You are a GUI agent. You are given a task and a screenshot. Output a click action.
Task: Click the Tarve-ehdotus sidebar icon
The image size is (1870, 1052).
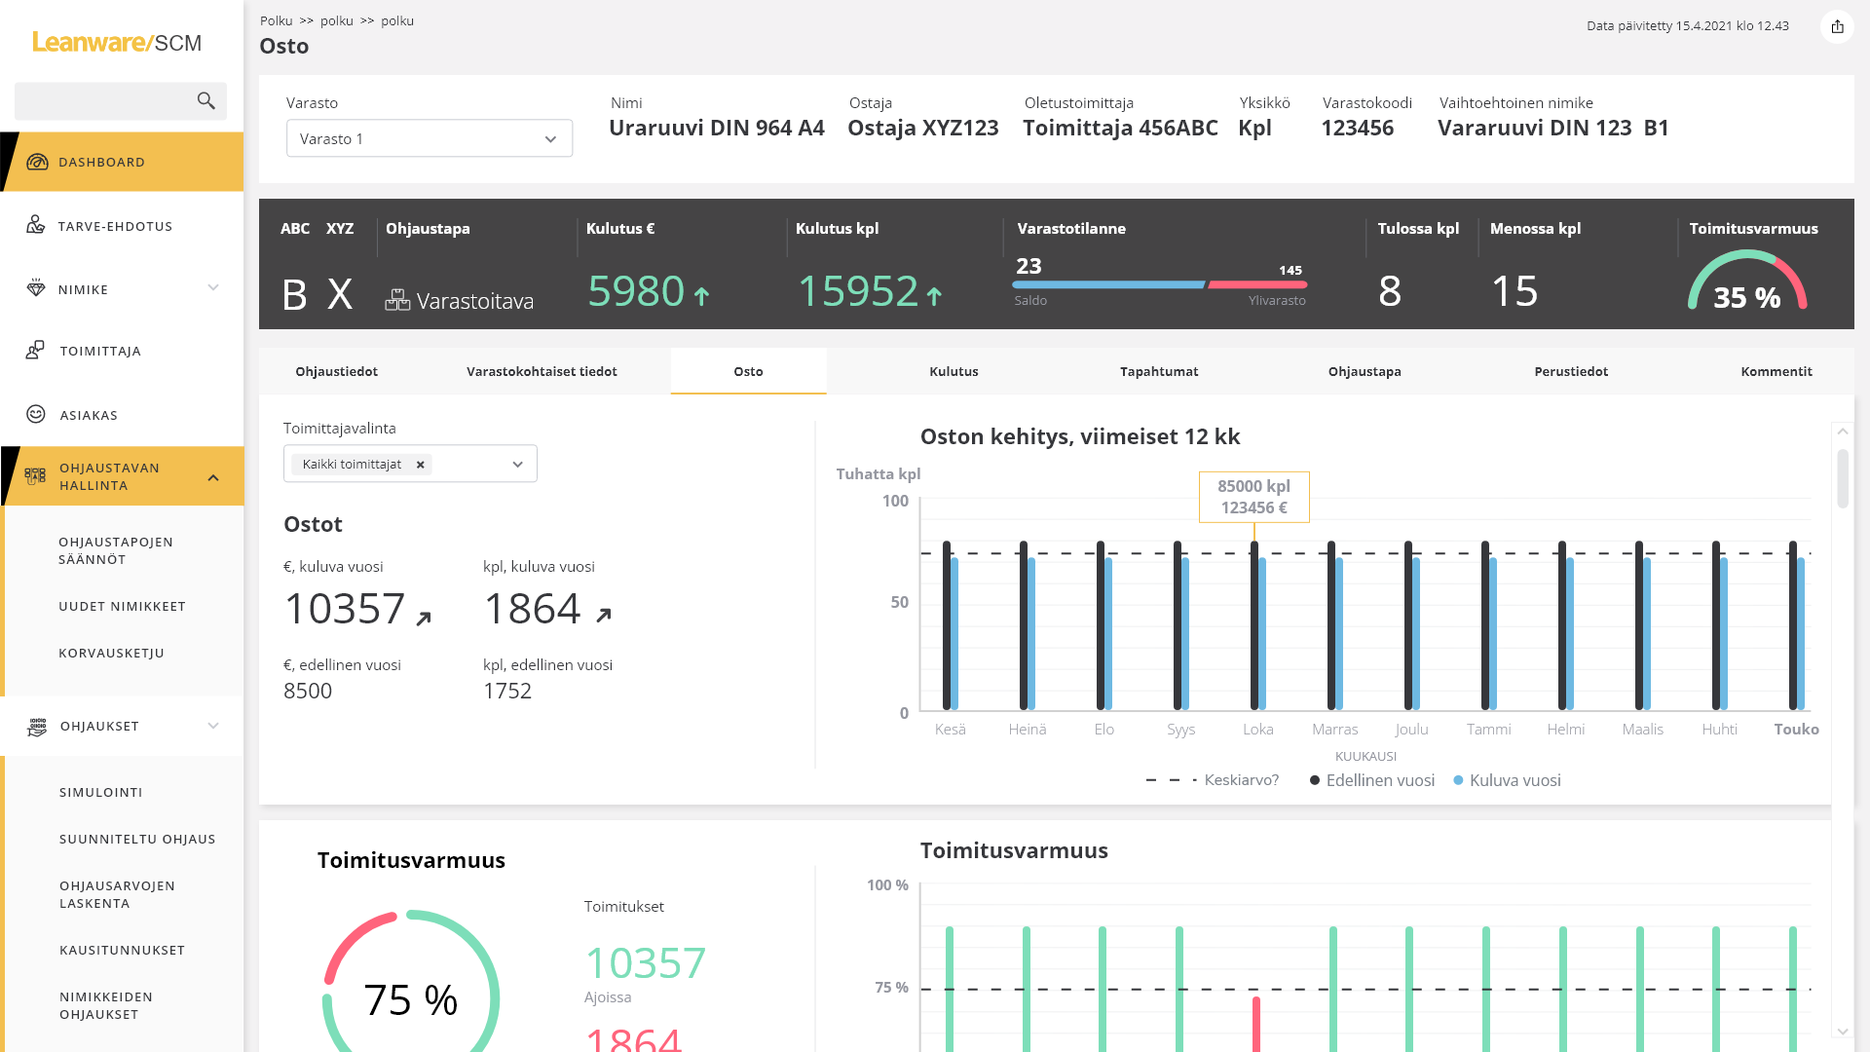pyautogui.click(x=36, y=225)
